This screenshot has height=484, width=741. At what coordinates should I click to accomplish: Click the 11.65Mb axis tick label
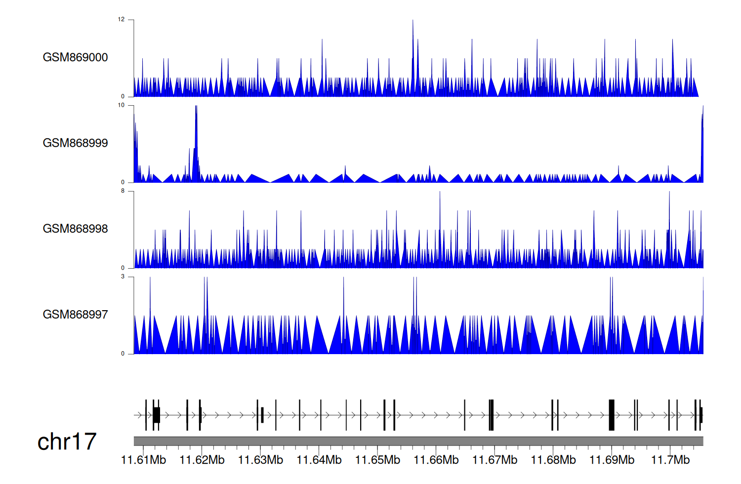pyautogui.click(x=377, y=460)
